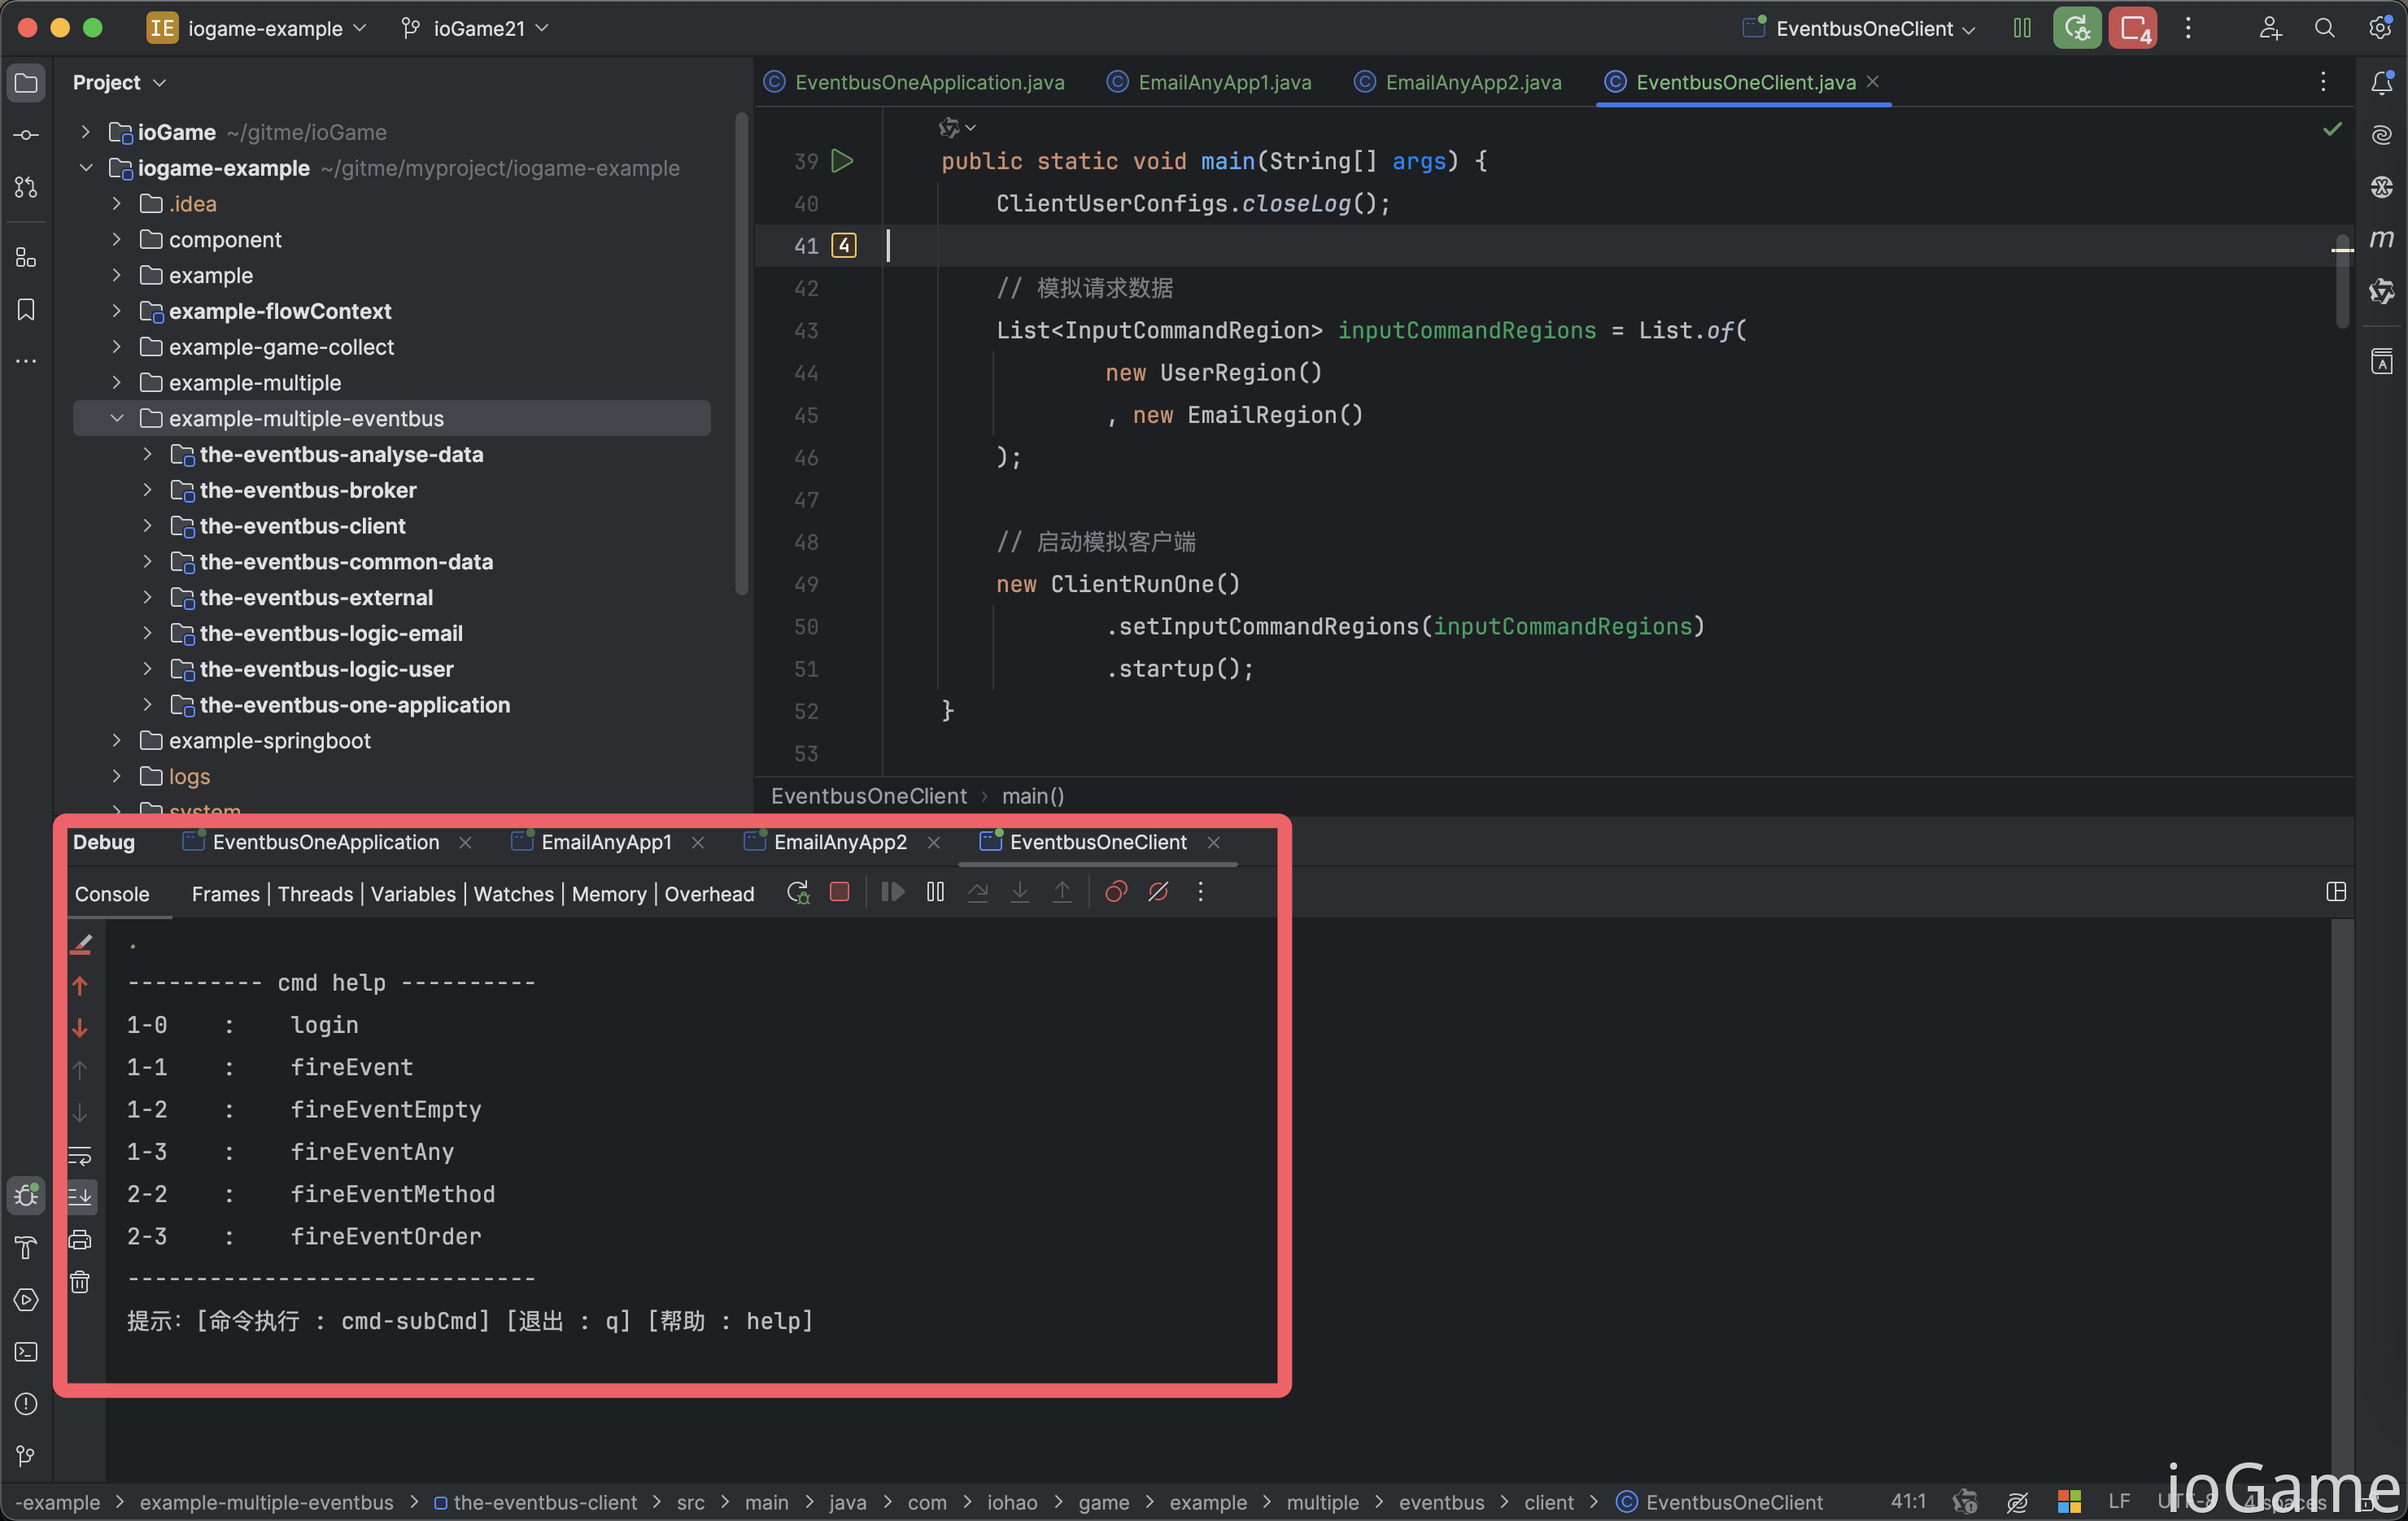Toggle scroll to end in console
This screenshot has height=1521, width=2408.
(80, 1197)
